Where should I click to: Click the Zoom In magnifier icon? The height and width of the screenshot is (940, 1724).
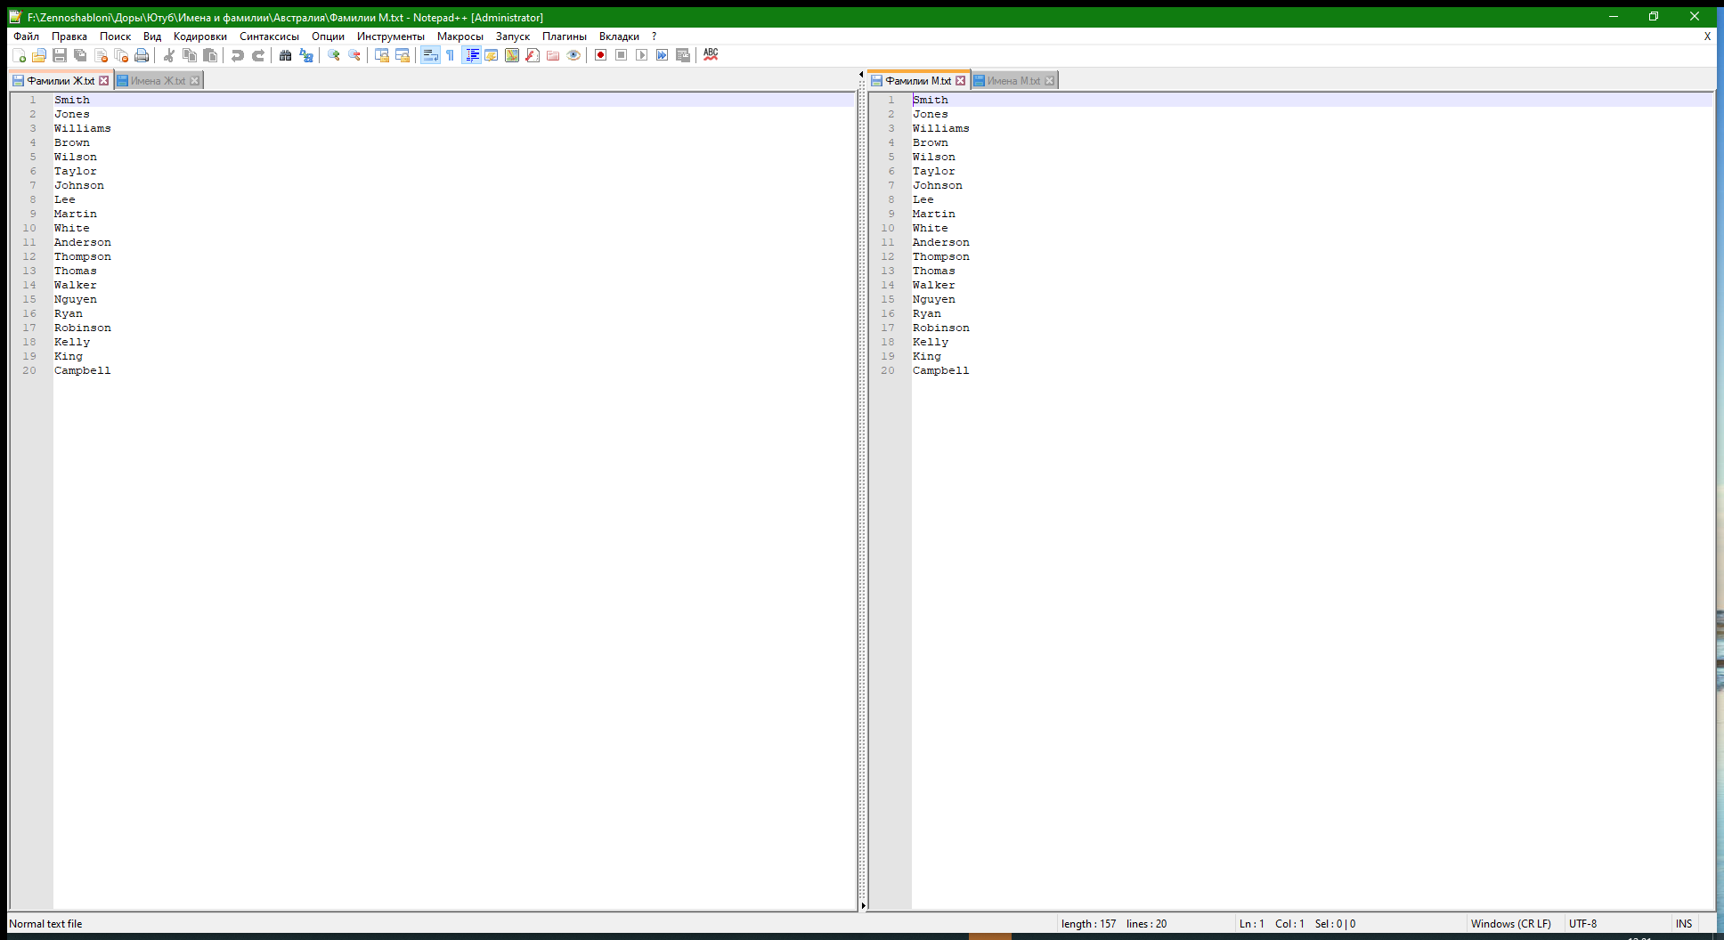click(334, 55)
